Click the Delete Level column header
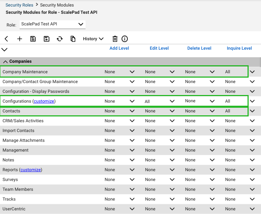Viewport: 261px width, 214px height. 199,48
